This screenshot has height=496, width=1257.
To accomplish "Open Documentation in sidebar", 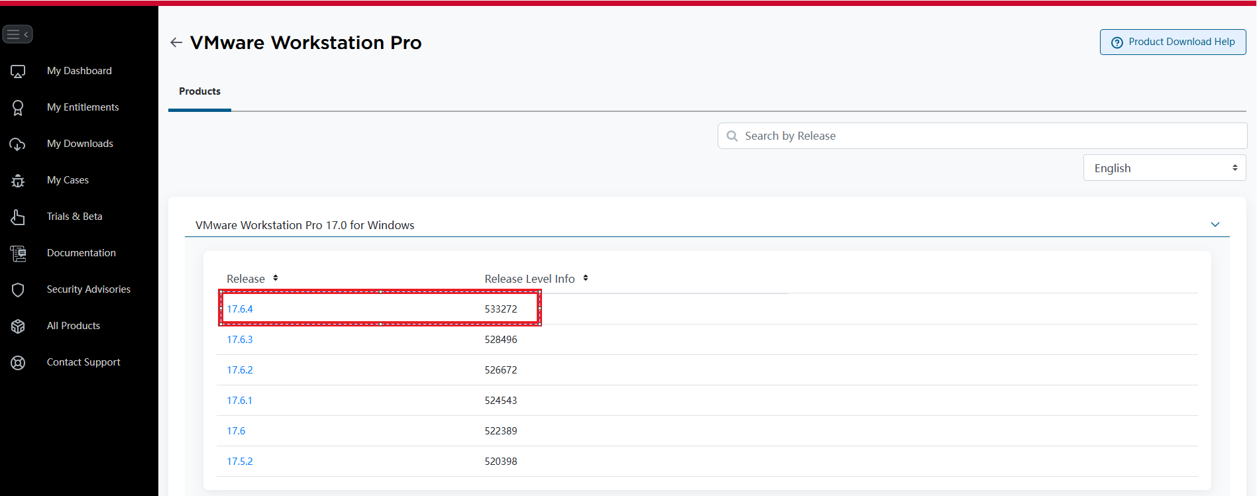I will pyautogui.click(x=82, y=253).
